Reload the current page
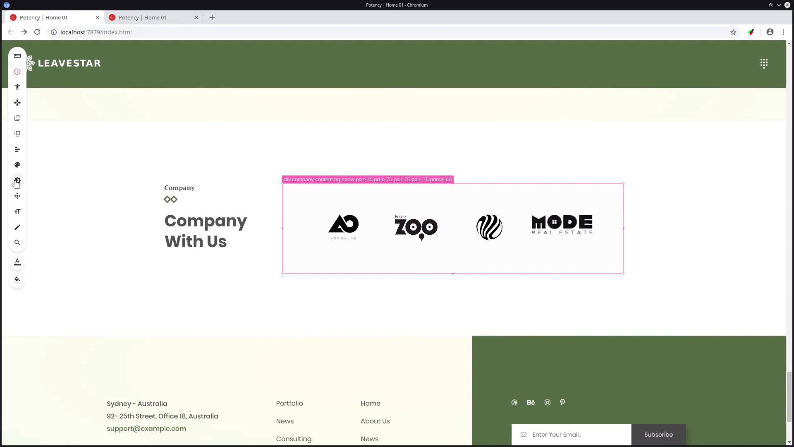This screenshot has width=794, height=447. point(37,32)
